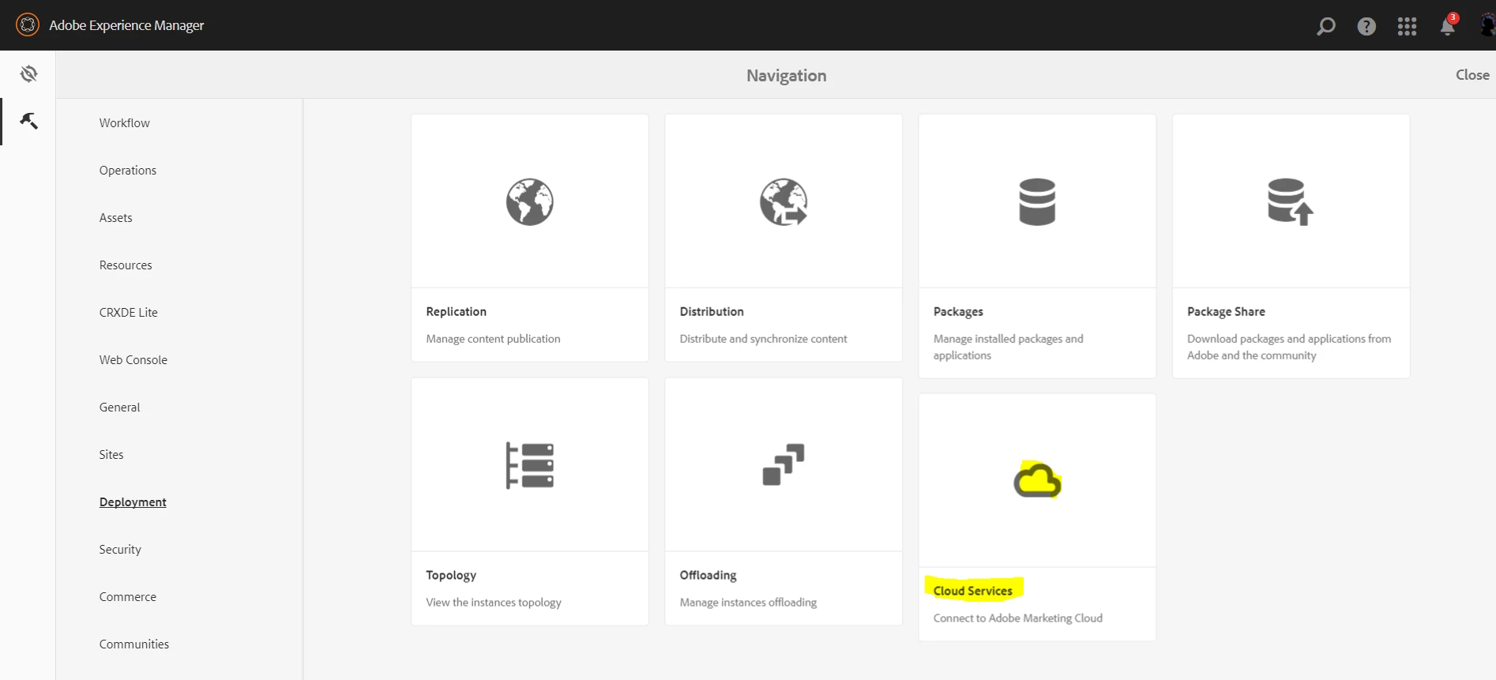The width and height of the screenshot is (1496, 680).
Task: Click the Adobe Experience Manager title text
Action: [126, 25]
